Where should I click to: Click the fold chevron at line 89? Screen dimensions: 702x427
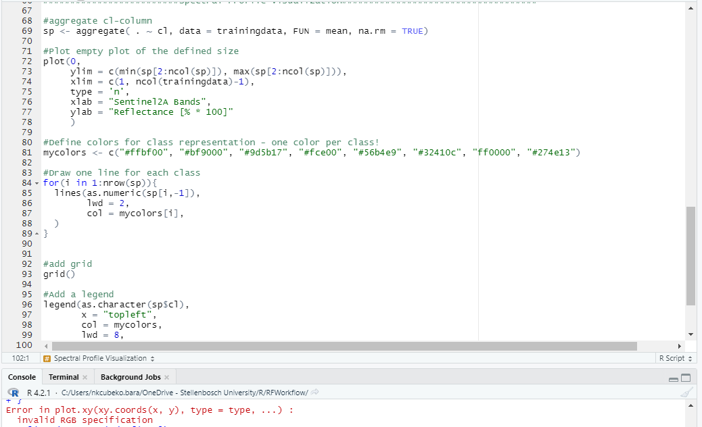(37, 233)
